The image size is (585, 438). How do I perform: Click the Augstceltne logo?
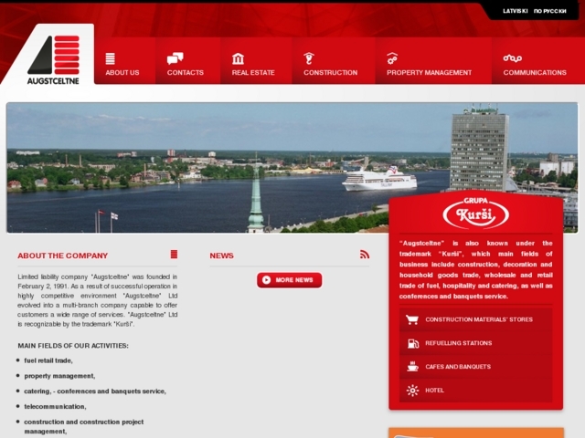coord(53,59)
